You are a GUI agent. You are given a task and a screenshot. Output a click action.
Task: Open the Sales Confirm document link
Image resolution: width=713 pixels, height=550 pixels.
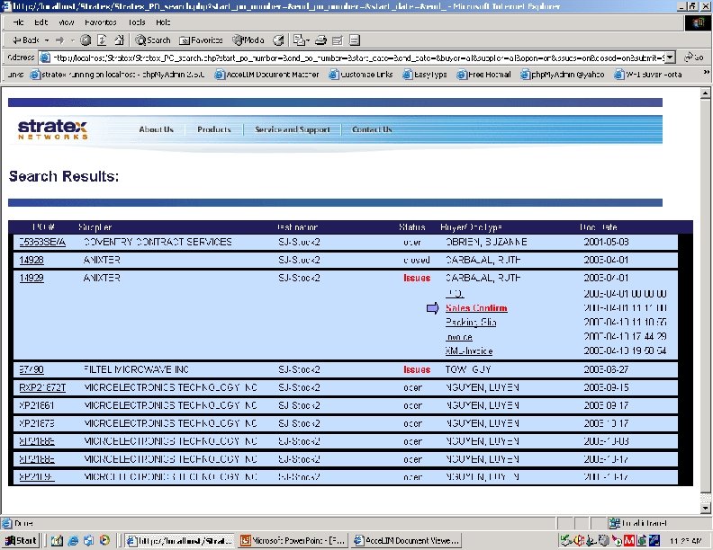(476, 308)
